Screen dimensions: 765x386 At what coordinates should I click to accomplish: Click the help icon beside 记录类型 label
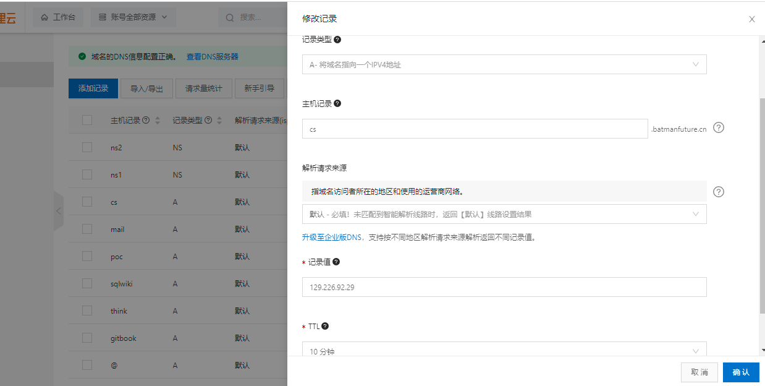(x=337, y=39)
